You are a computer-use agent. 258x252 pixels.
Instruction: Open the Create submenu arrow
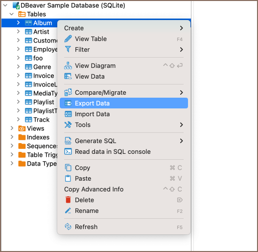coord(181,28)
